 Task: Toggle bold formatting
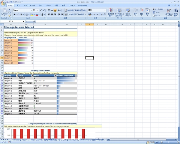click(x=15, y=15)
